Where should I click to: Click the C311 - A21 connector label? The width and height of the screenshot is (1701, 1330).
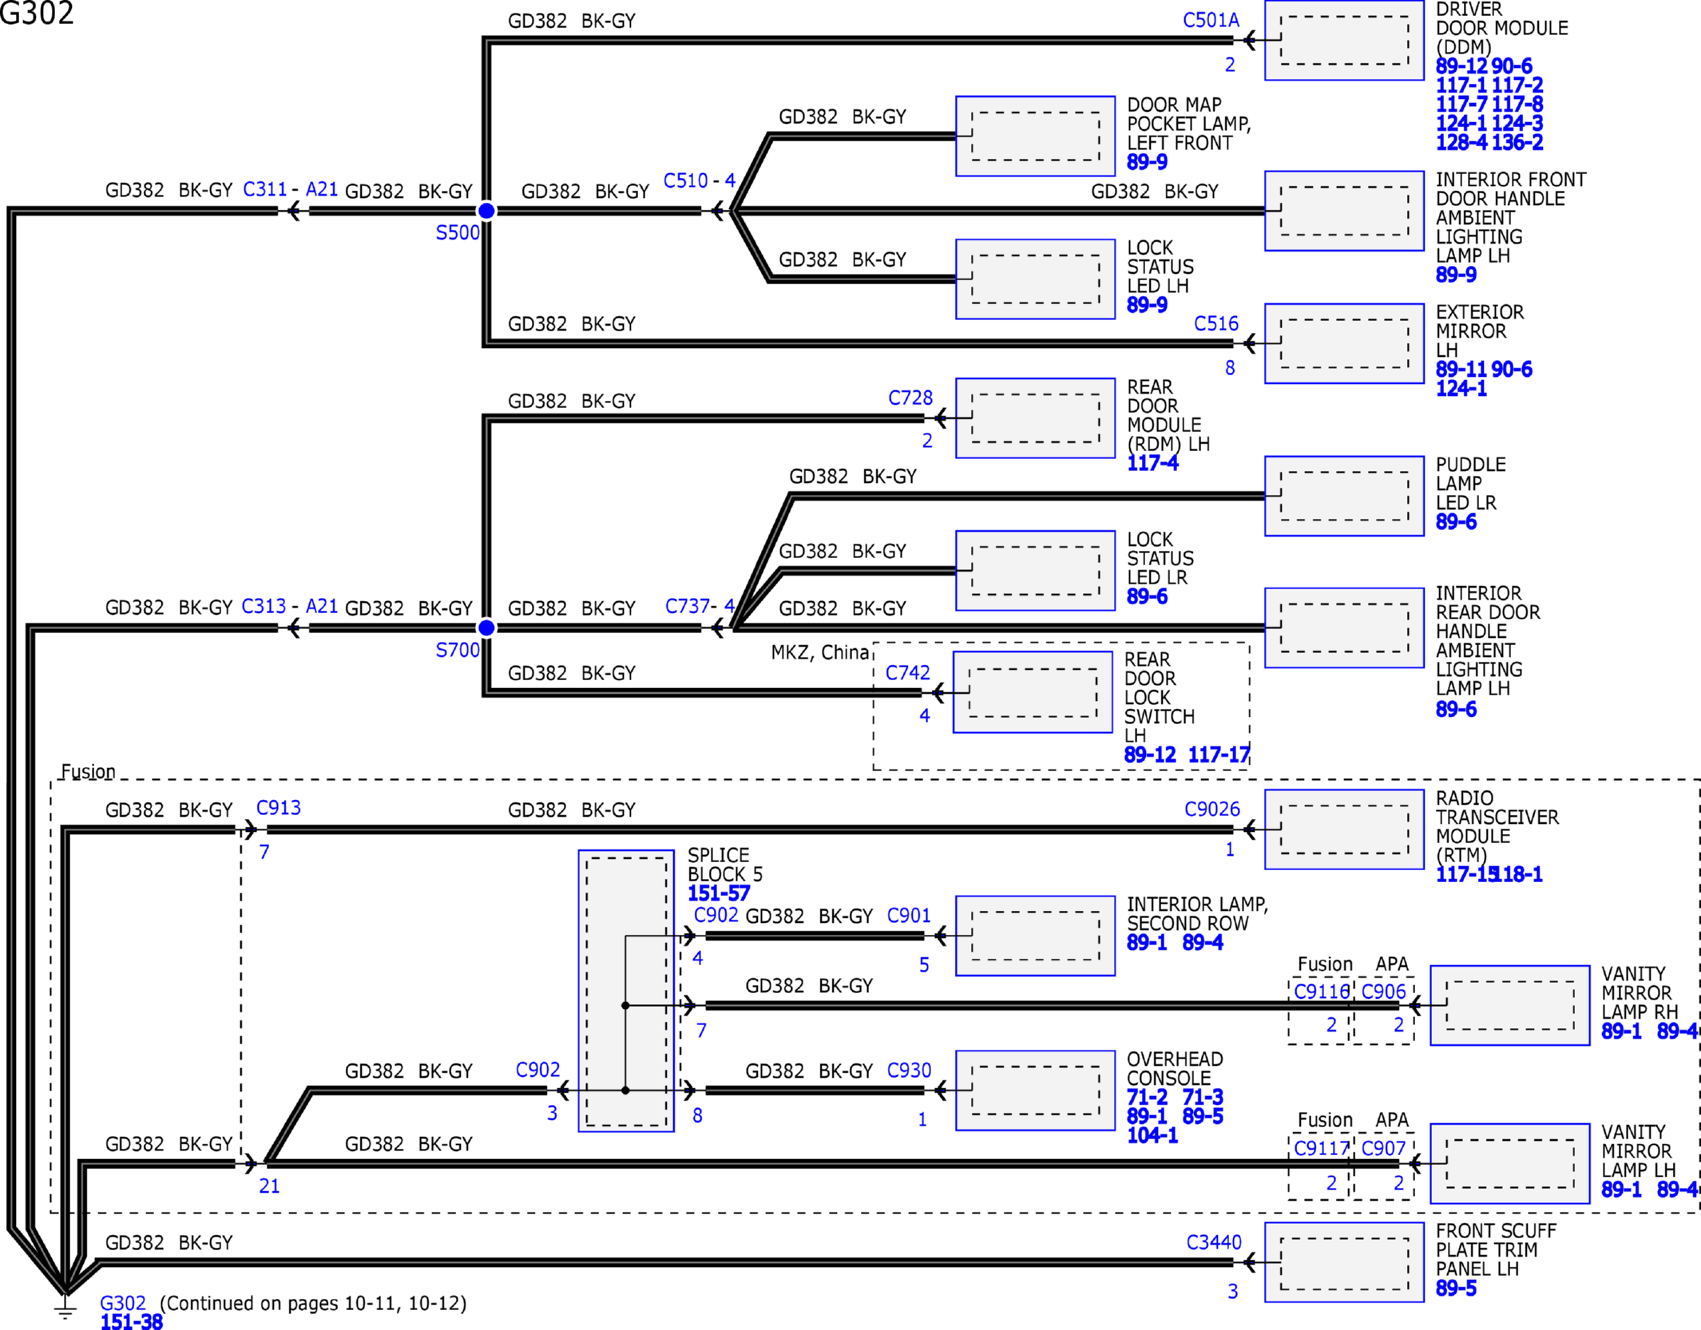(290, 190)
